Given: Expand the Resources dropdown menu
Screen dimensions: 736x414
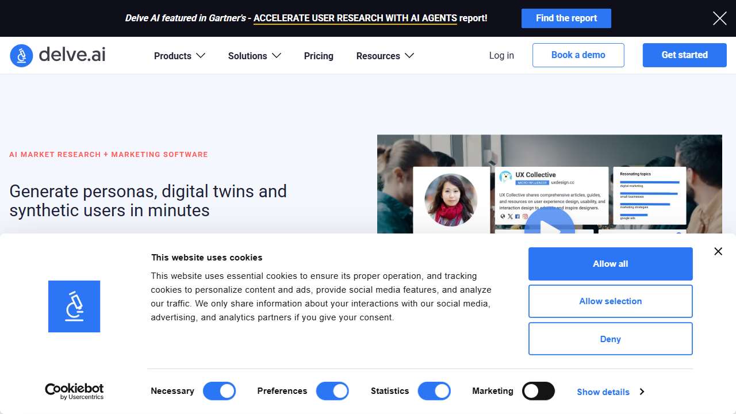Looking at the screenshot, I should click(385, 56).
